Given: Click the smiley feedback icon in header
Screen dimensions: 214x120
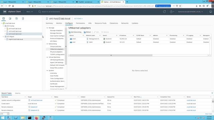Looking at the screenshot, I should (211, 12).
